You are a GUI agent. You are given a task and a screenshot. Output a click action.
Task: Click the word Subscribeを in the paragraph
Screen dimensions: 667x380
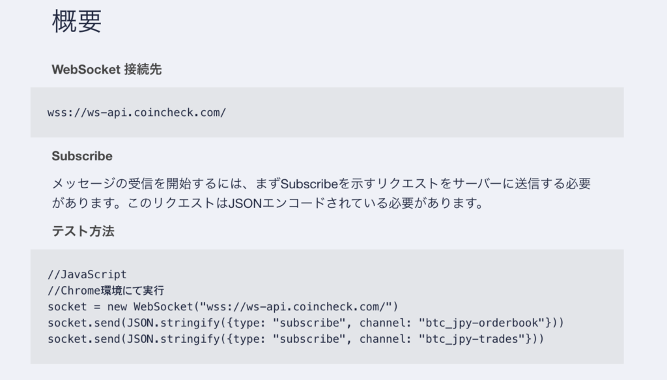315,184
